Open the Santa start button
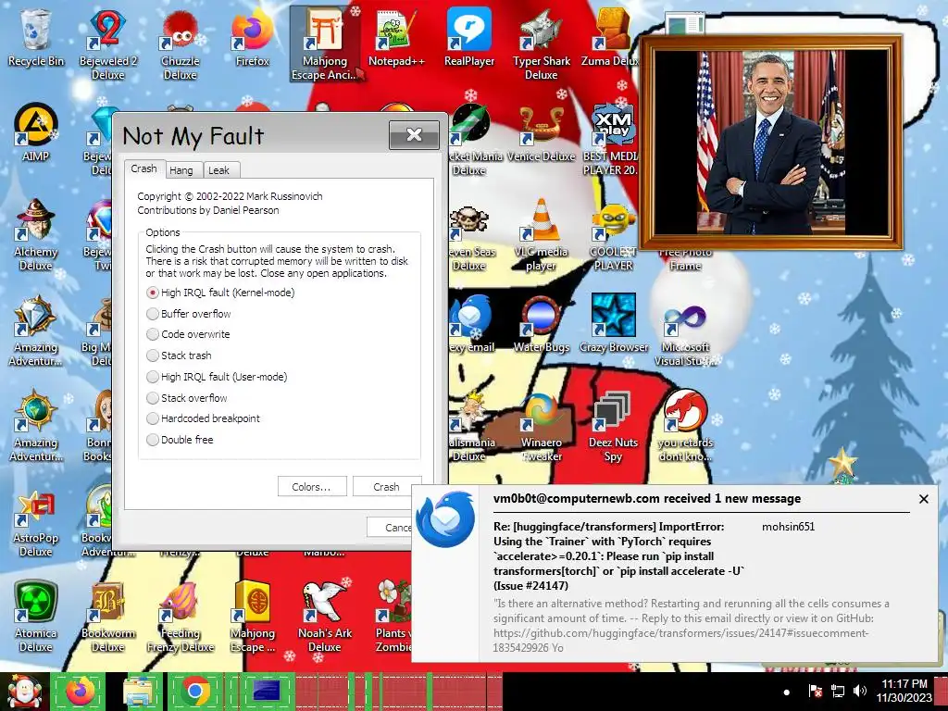 (x=24, y=692)
